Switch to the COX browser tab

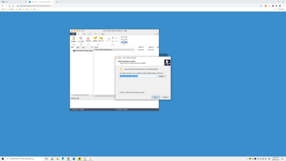[14, 2]
